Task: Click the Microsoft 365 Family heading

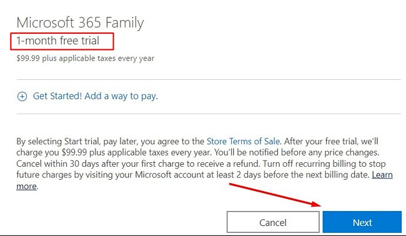Action: click(80, 22)
